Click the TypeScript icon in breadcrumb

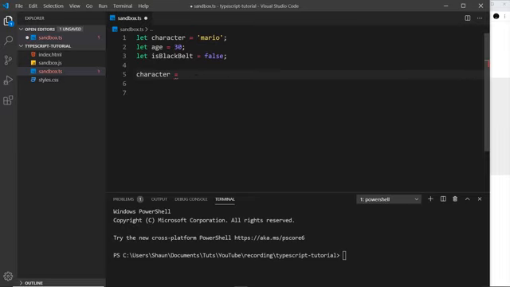[x=115, y=29]
